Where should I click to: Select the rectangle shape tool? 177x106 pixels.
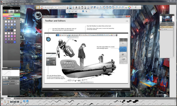point(57,7)
